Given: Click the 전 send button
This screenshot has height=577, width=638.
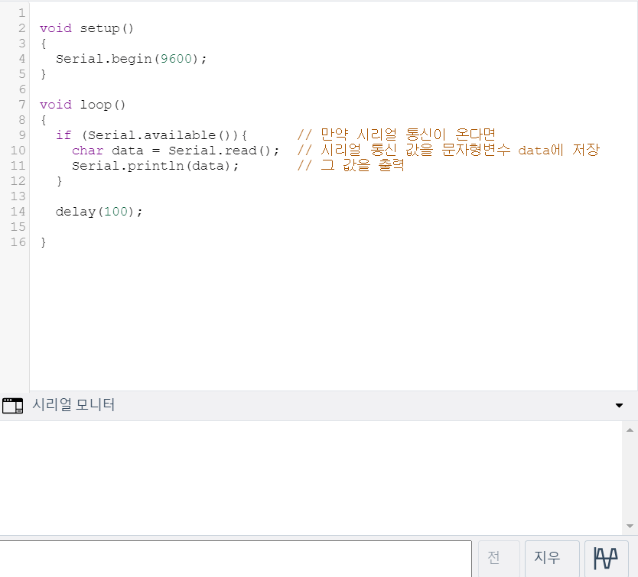Looking at the screenshot, I should (499, 558).
